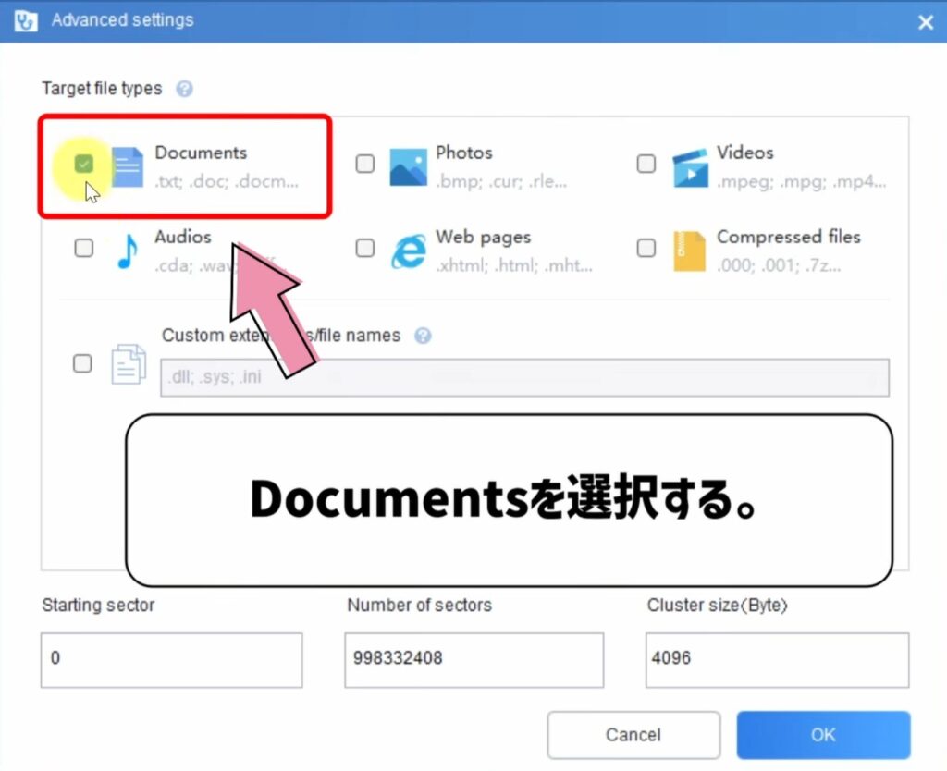
Task: Click the Audios music note icon
Action: [127, 251]
